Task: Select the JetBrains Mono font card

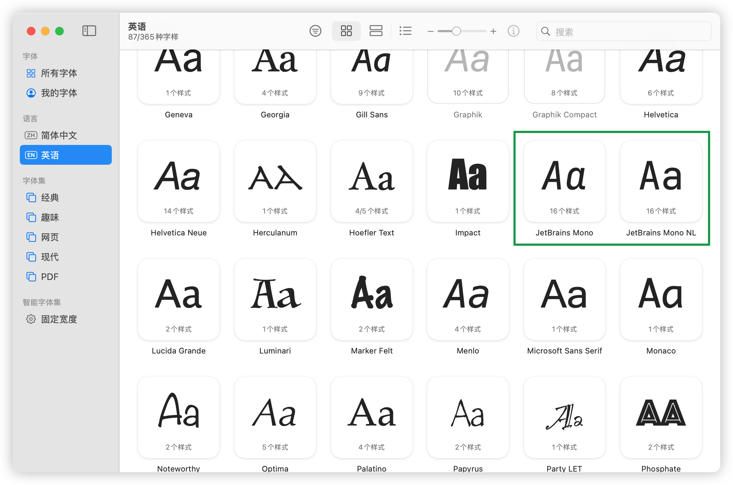Action: 564,182
